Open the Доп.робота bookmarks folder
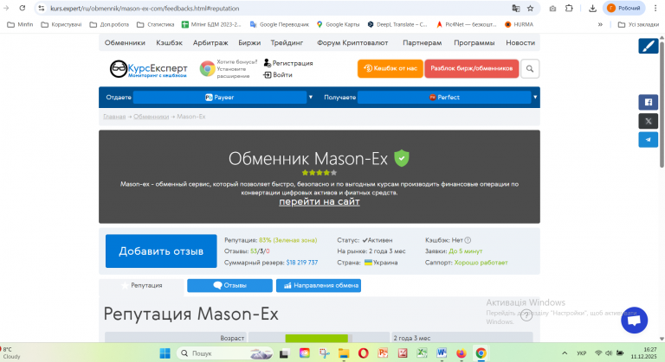 [109, 24]
